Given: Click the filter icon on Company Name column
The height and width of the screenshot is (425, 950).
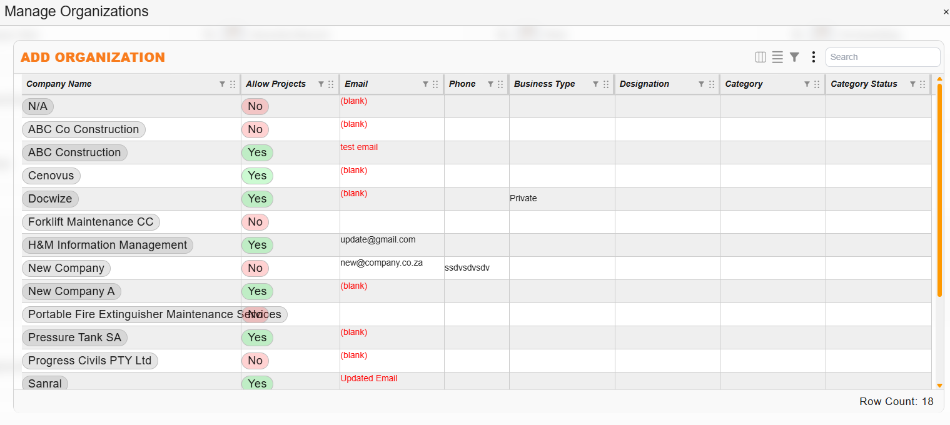Looking at the screenshot, I should [x=222, y=84].
